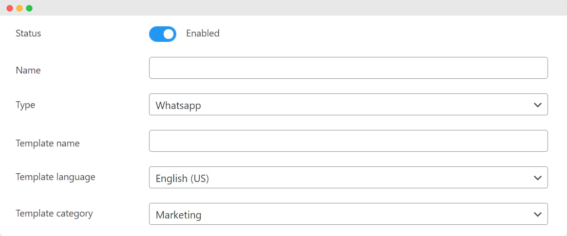Screen dimensions: 567x236
Task: Minimize the window with yellow button
Action: 19,8
